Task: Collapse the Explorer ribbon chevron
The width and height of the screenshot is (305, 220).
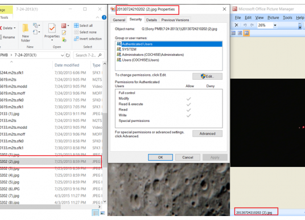Action: [x=97, y=18]
